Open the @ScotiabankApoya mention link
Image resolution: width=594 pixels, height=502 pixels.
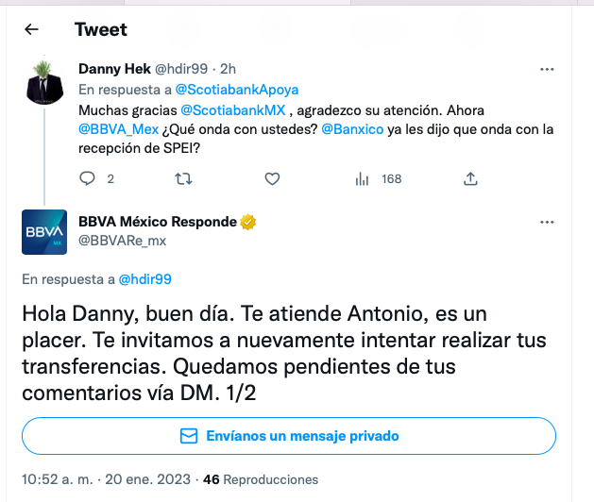[237, 90]
